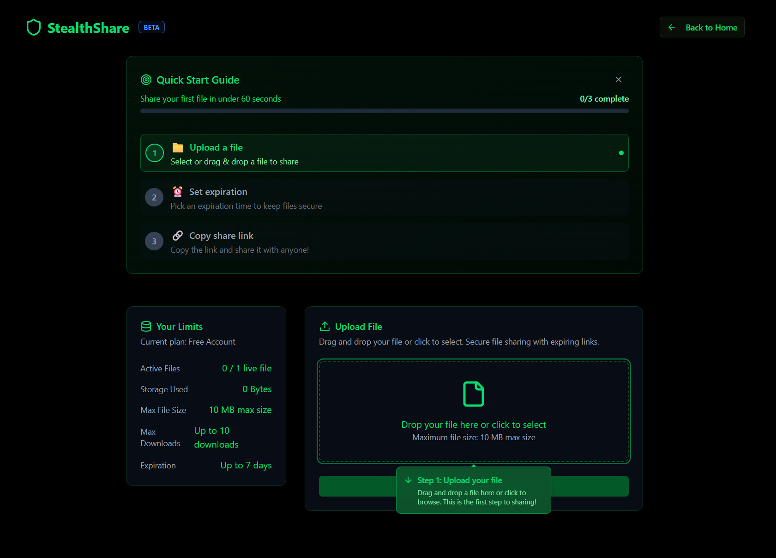Click the upload arrow icon beside Upload File
Screen dimensions: 776x558
325,326
